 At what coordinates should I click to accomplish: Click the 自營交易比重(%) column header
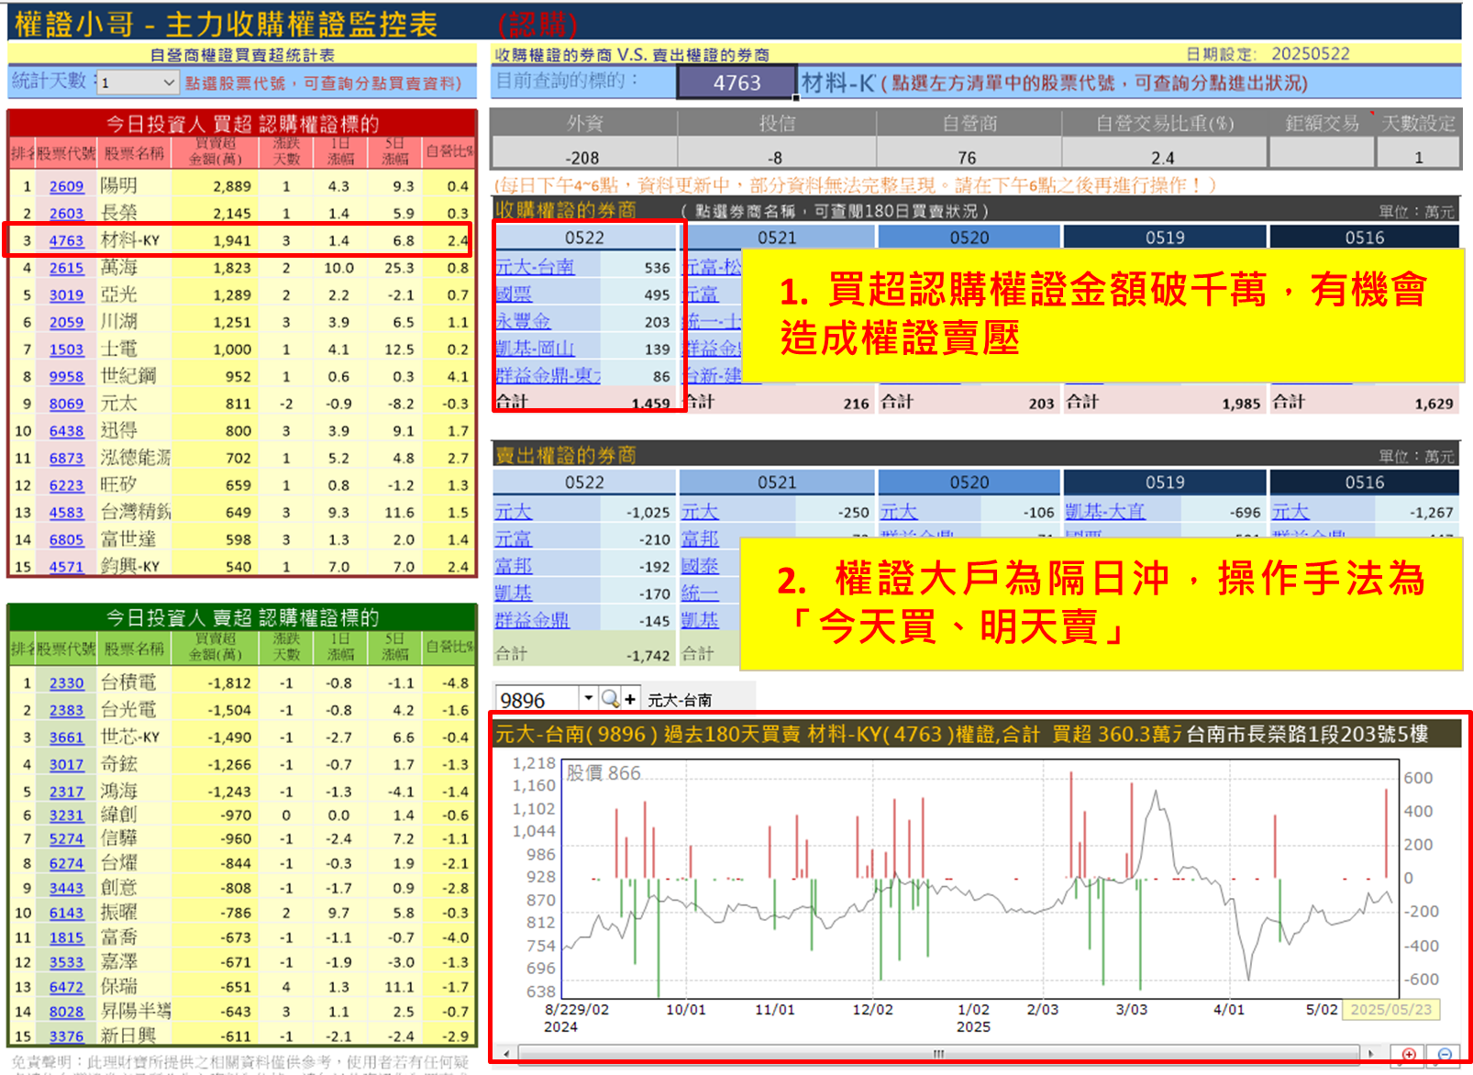point(1165,123)
